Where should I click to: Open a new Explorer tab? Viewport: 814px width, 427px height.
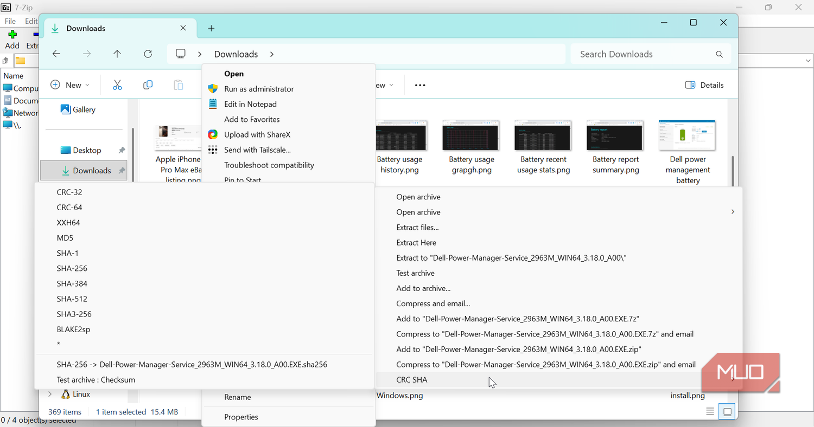(212, 28)
